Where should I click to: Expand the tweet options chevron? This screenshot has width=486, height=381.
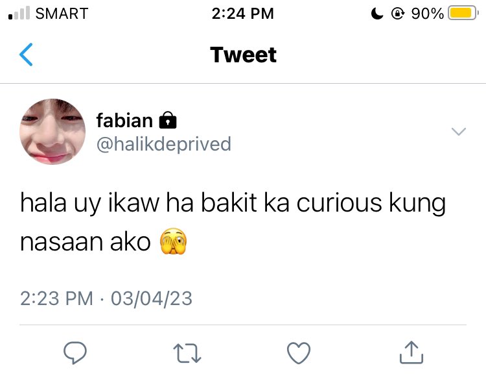click(x=459, y=132)
